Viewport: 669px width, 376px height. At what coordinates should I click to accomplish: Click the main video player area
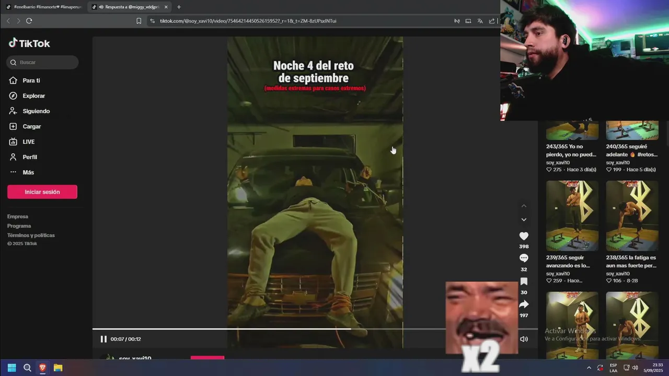315,192
